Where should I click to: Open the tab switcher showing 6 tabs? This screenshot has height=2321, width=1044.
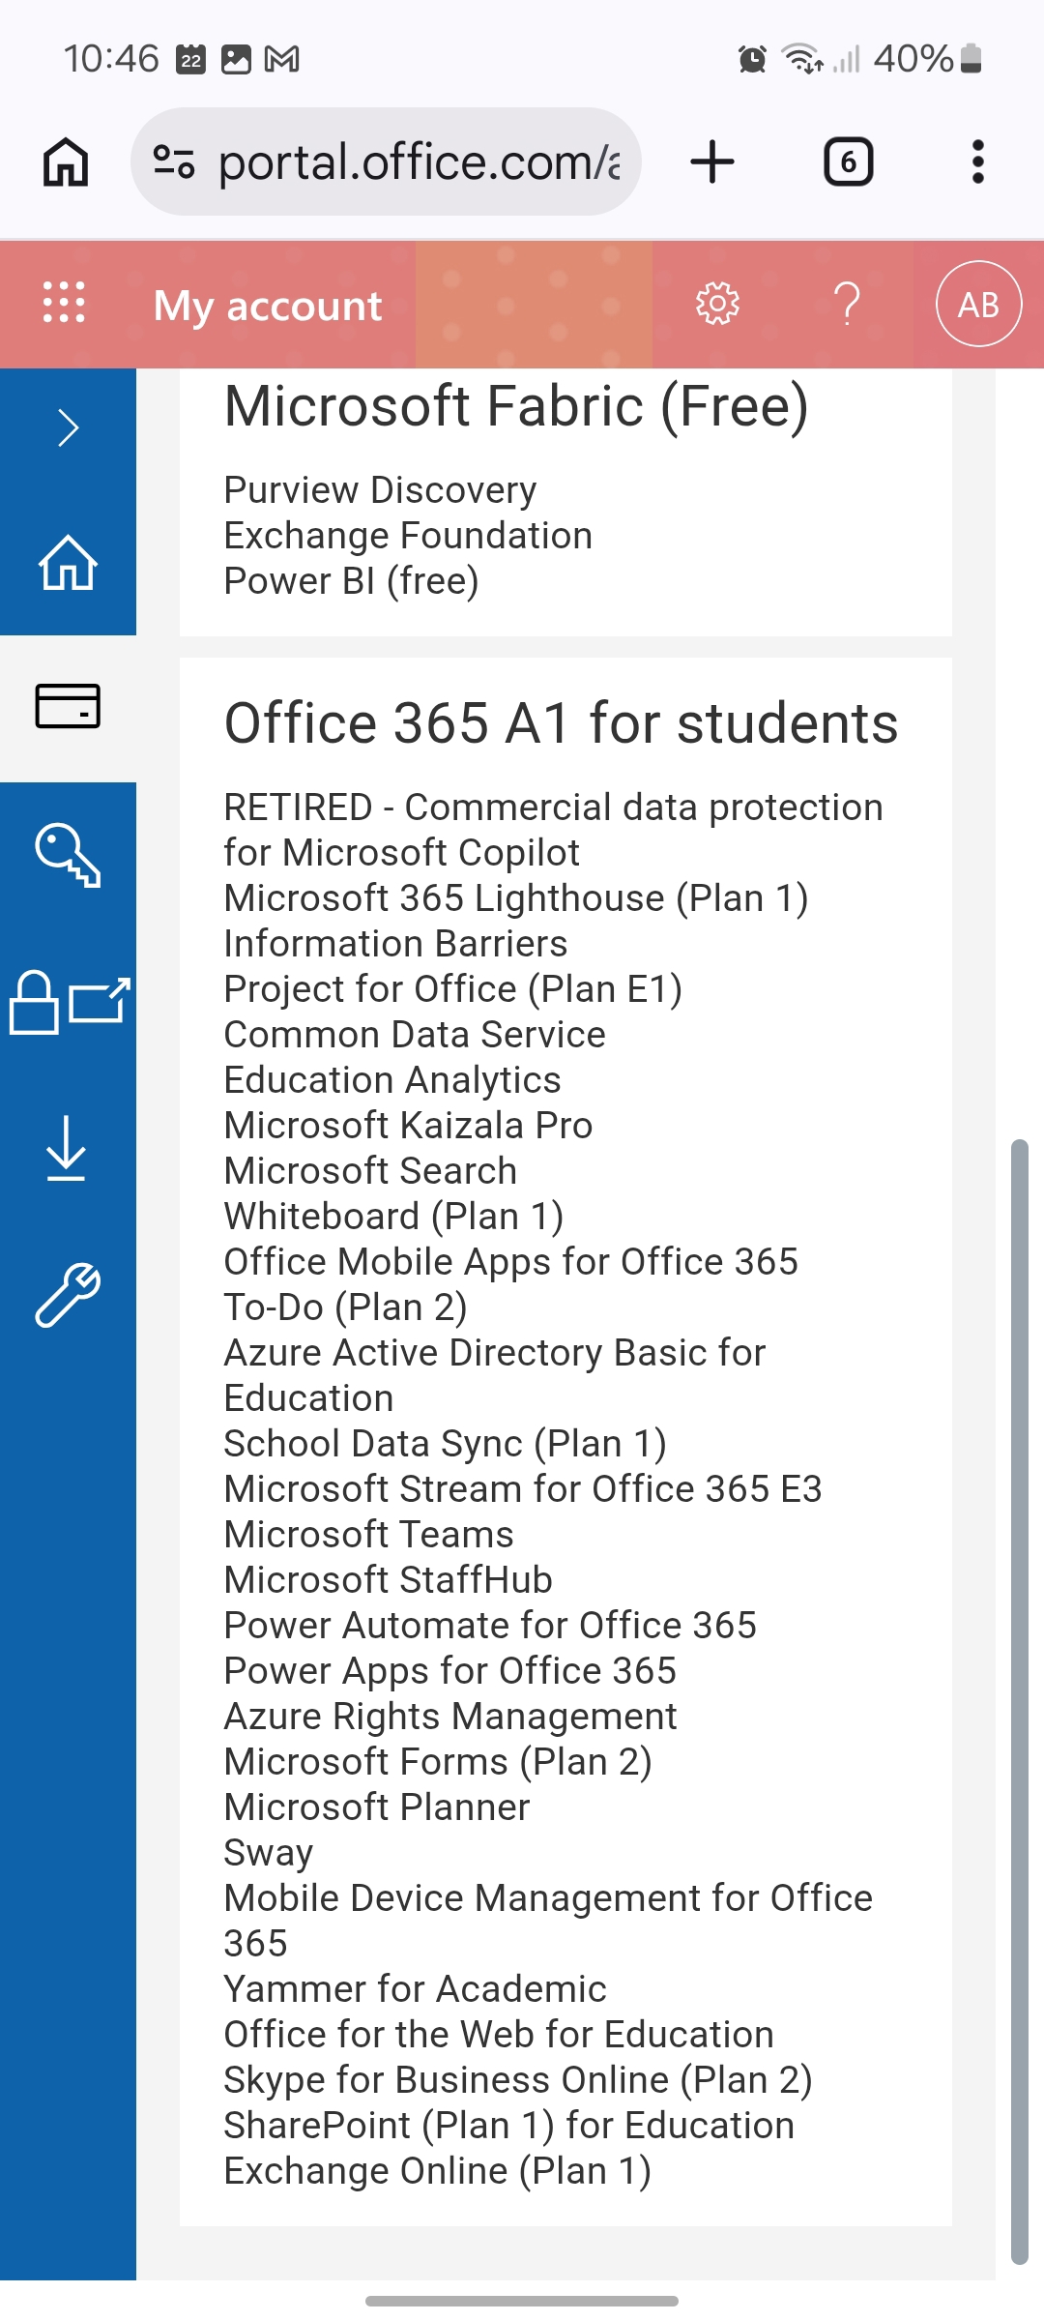coord(848,162)
